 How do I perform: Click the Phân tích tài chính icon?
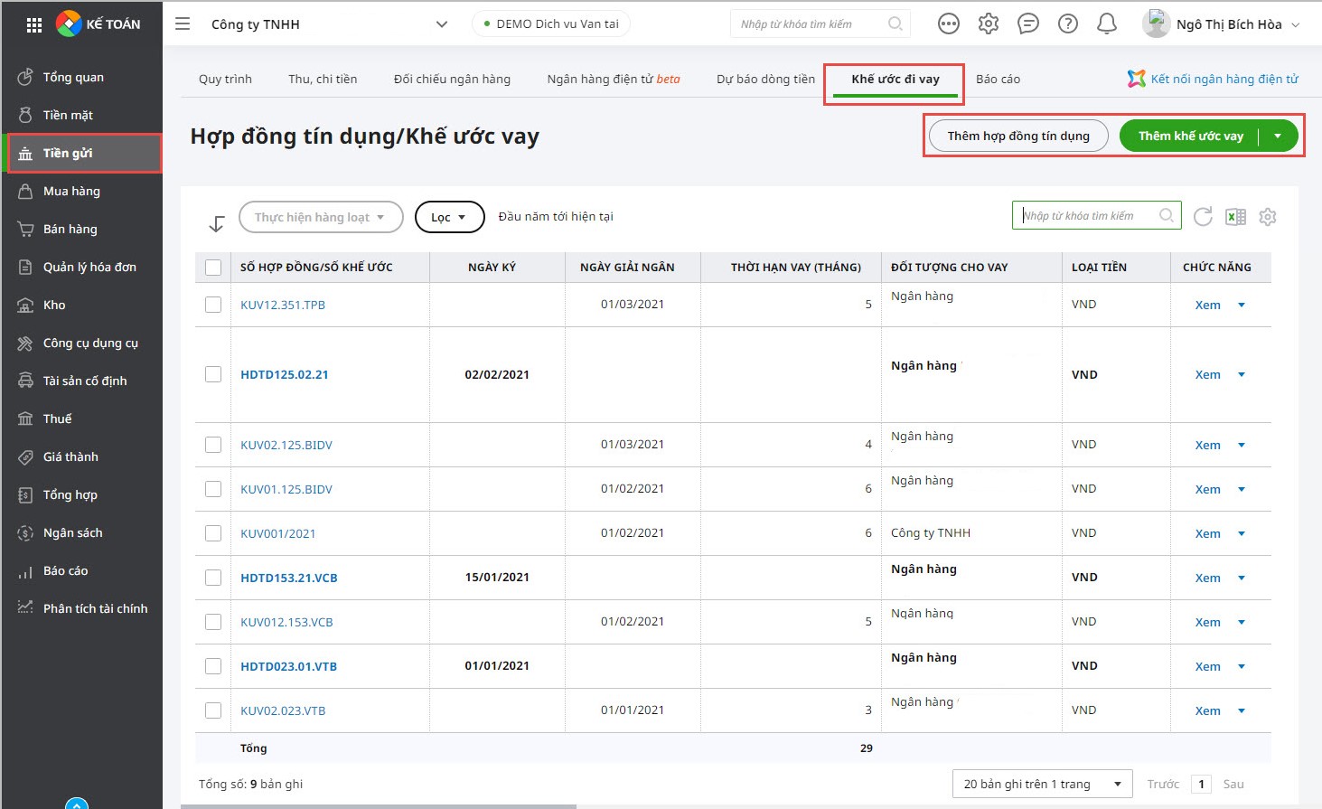tap(25, 607)
